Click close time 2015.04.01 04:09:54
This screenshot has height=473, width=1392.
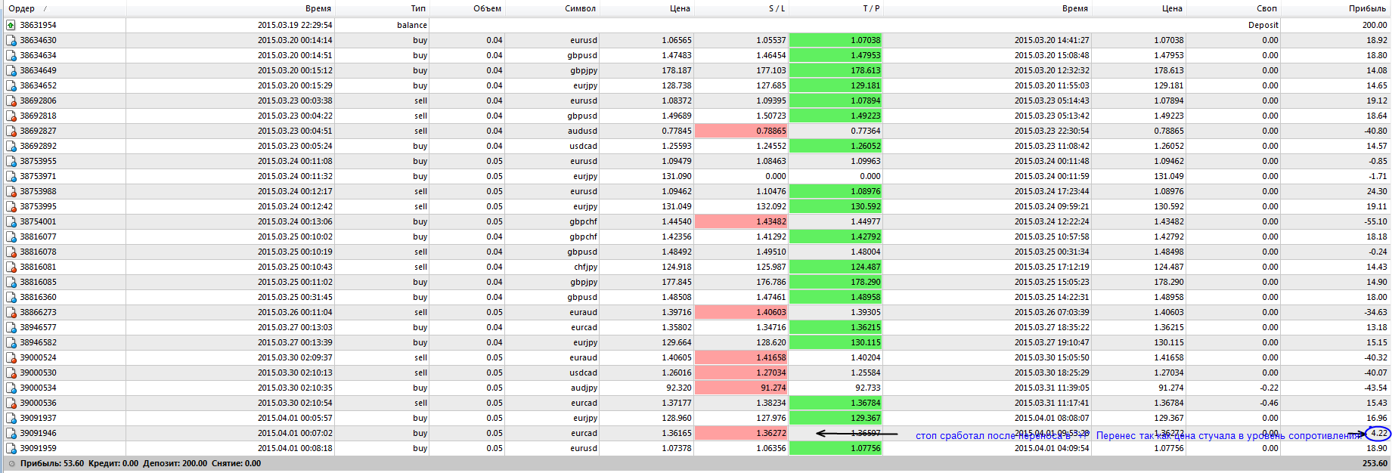pyautogui.click(x=1052, y=448)
